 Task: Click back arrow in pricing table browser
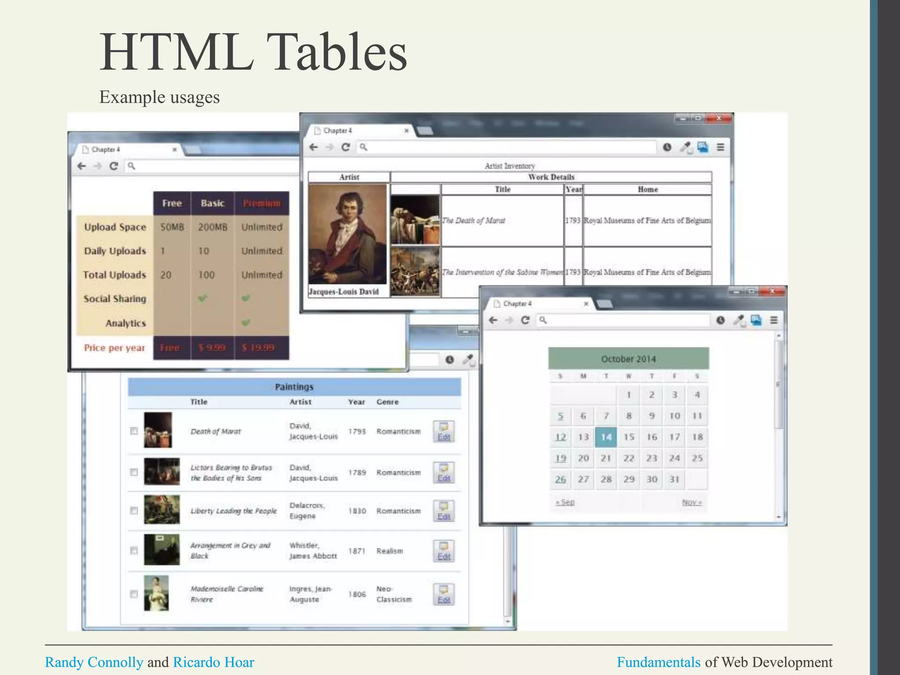81,166
